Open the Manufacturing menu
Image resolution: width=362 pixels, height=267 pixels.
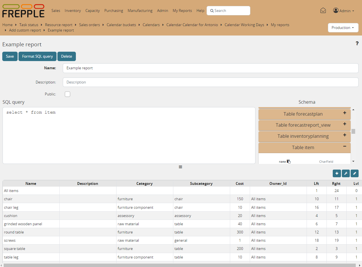click(x=140, y=11)
